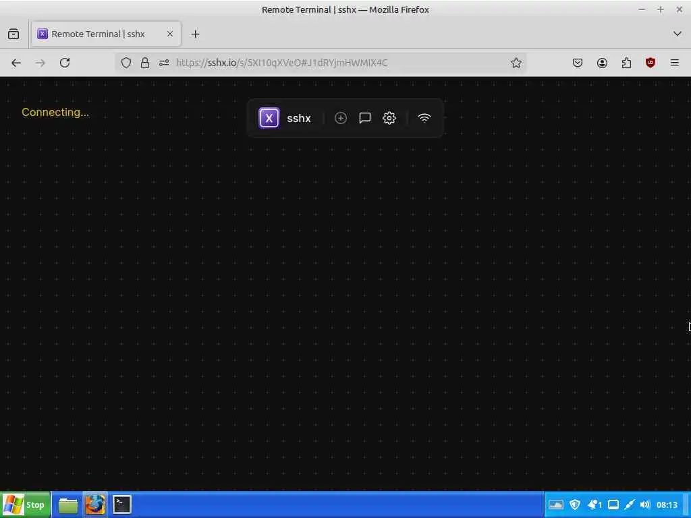Minimize the Firefox window
This screenshot has height=518, width=691.
point(642,9)
